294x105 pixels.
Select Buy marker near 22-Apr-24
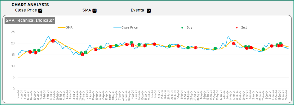point(101,47)
